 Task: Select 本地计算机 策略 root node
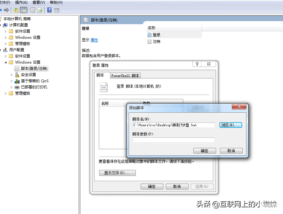point(17,19)
